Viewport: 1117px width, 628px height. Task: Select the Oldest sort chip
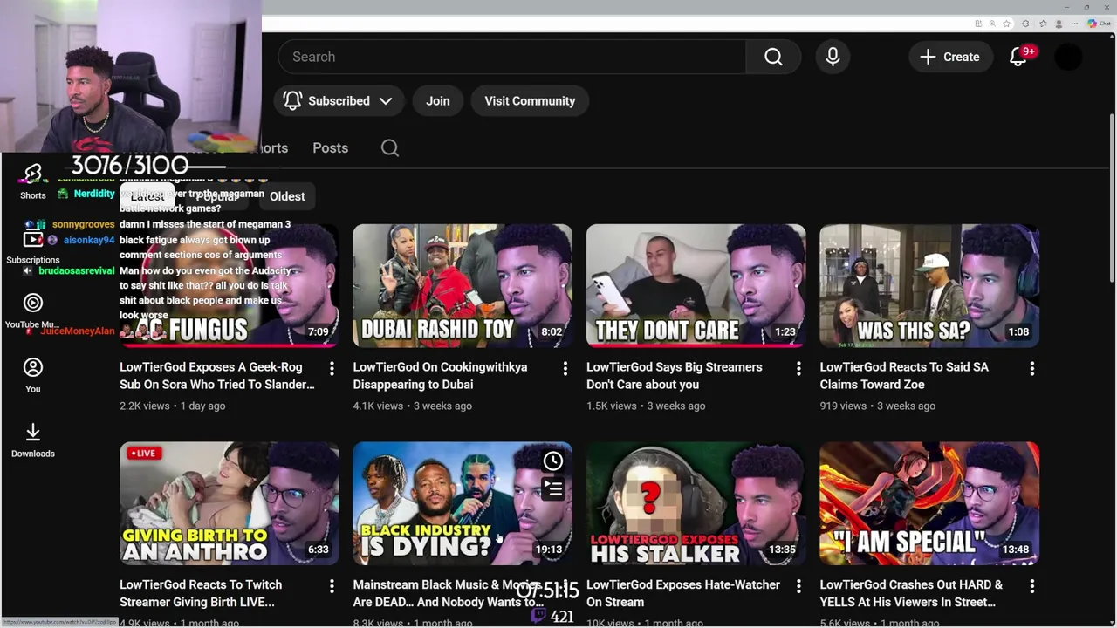tap(287, 196)
